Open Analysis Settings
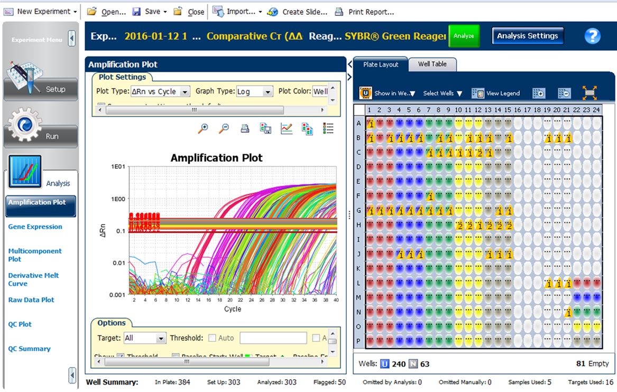 (528, 36)
